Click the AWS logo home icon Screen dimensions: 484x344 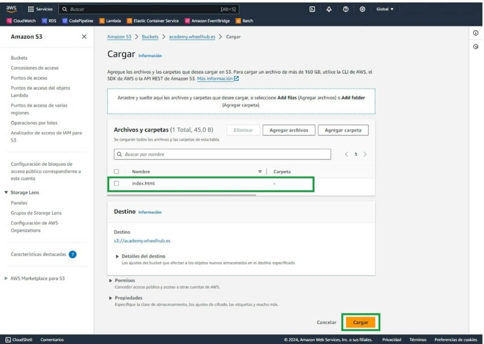click(x=11, y=9)
